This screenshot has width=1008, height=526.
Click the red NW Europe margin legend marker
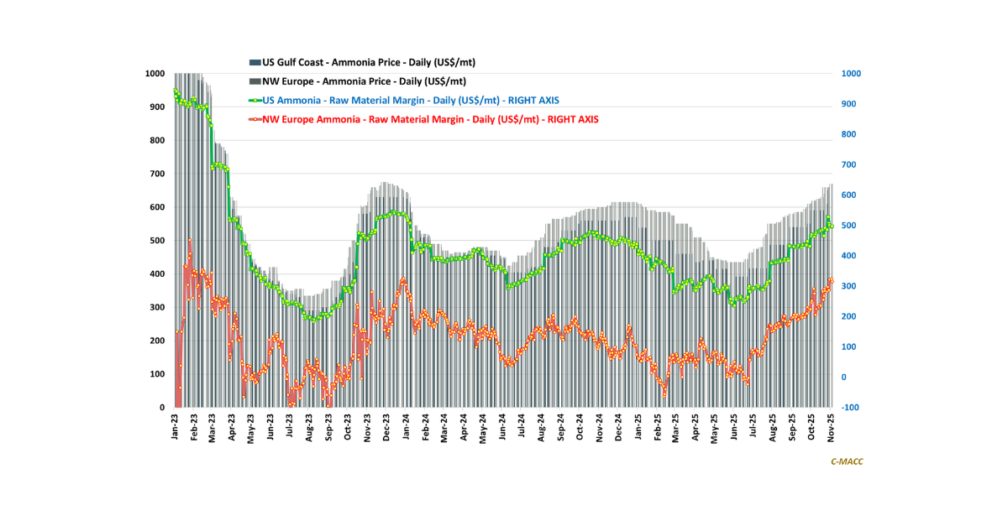255,119
